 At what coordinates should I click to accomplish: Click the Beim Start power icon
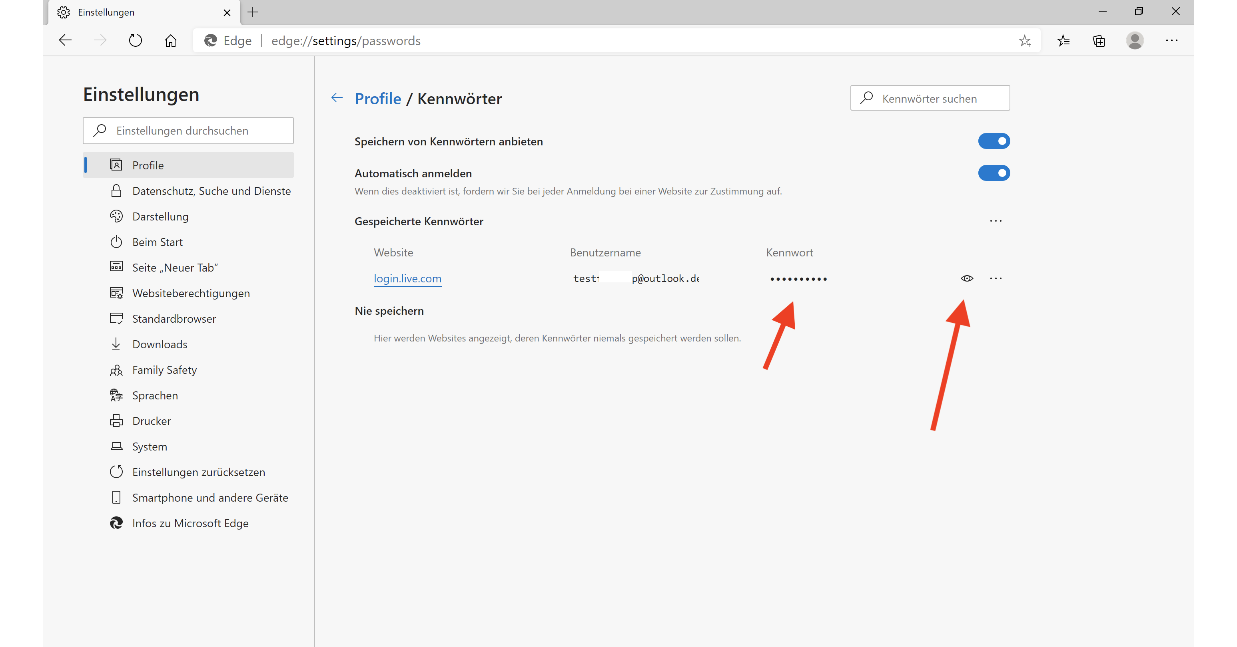pyautogui.click(x=117, y=242)
